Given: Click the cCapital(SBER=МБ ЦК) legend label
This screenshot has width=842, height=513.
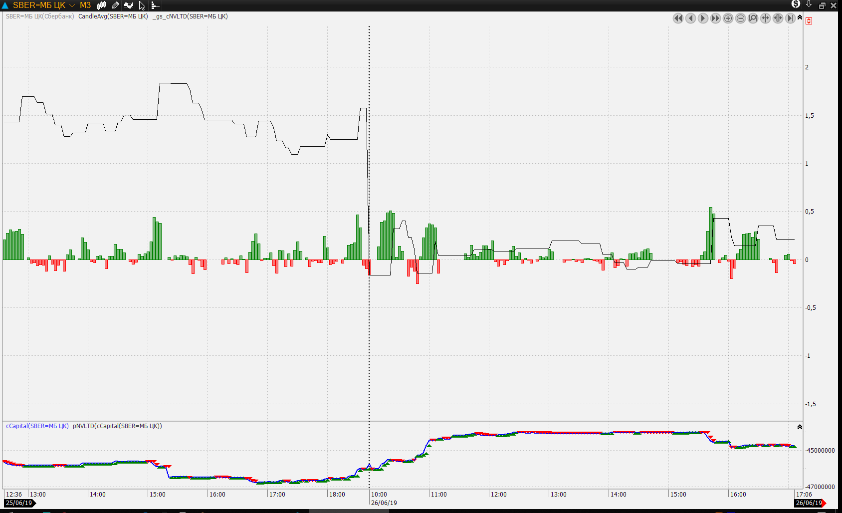Looking at the screenshot, I should [x=37, y=426].
